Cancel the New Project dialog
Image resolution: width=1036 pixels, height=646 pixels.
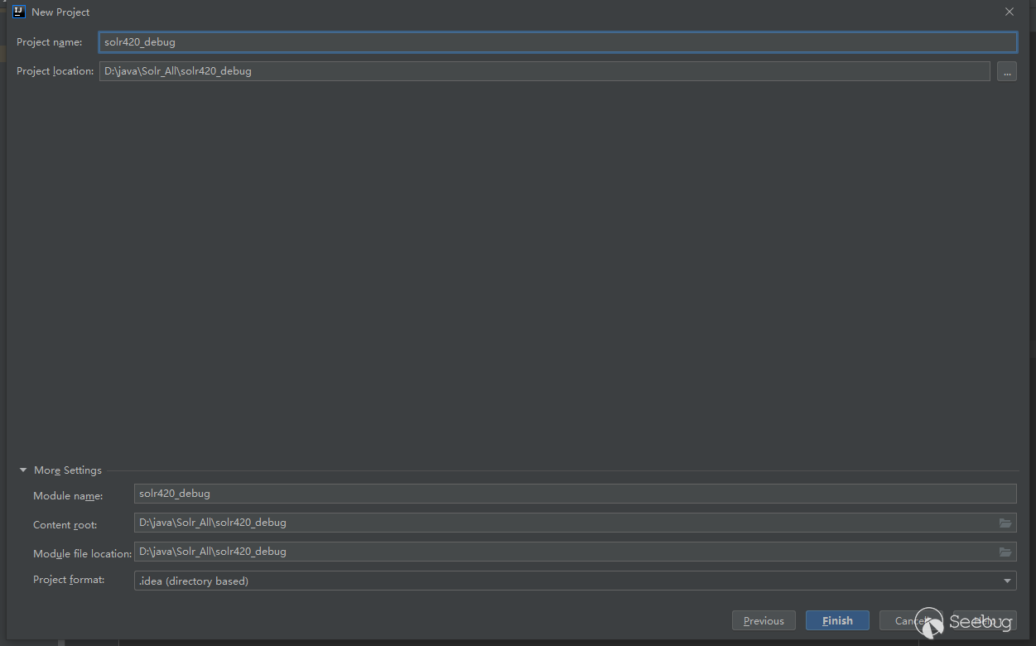[911, 620]
